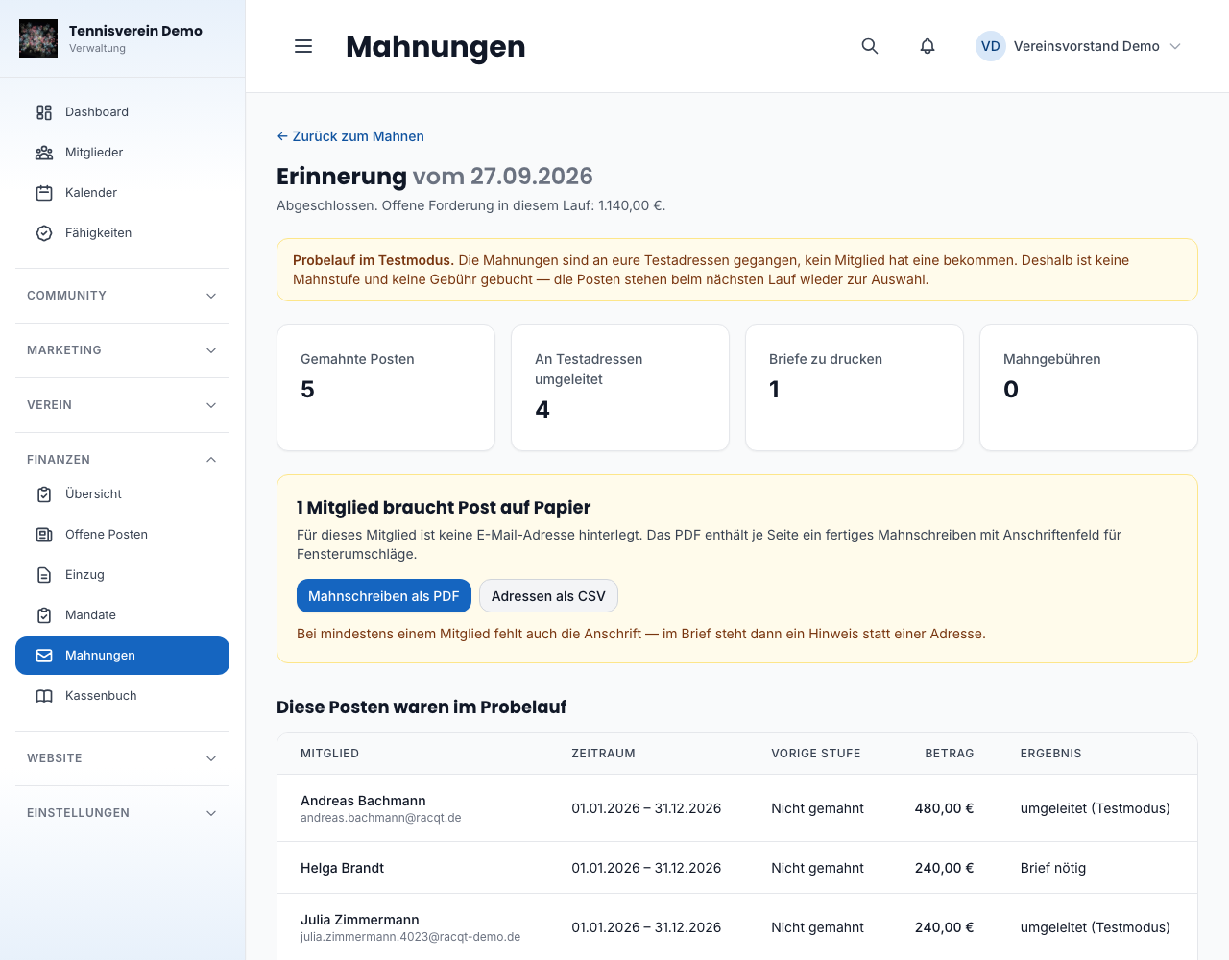Click the COMMUNITY section label
This screenshot has width=1229, height=960.
click(x=66, y=296)
